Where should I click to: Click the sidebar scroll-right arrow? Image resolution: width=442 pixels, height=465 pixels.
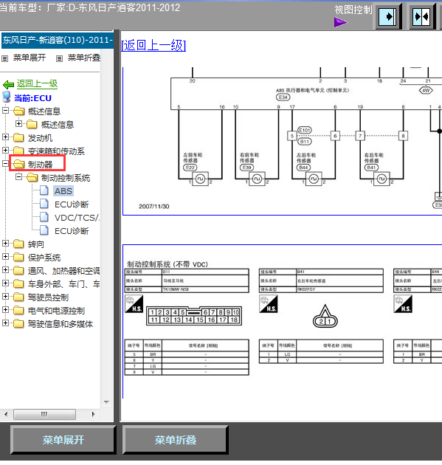click(94, 414)
